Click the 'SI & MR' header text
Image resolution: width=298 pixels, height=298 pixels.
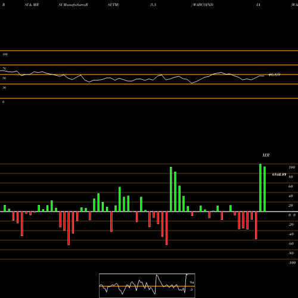[x=32, y=5]
